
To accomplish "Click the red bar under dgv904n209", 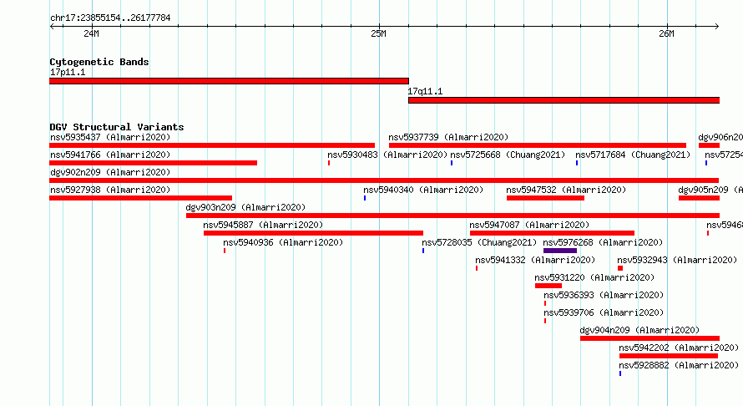I will [x=649, y=338].
